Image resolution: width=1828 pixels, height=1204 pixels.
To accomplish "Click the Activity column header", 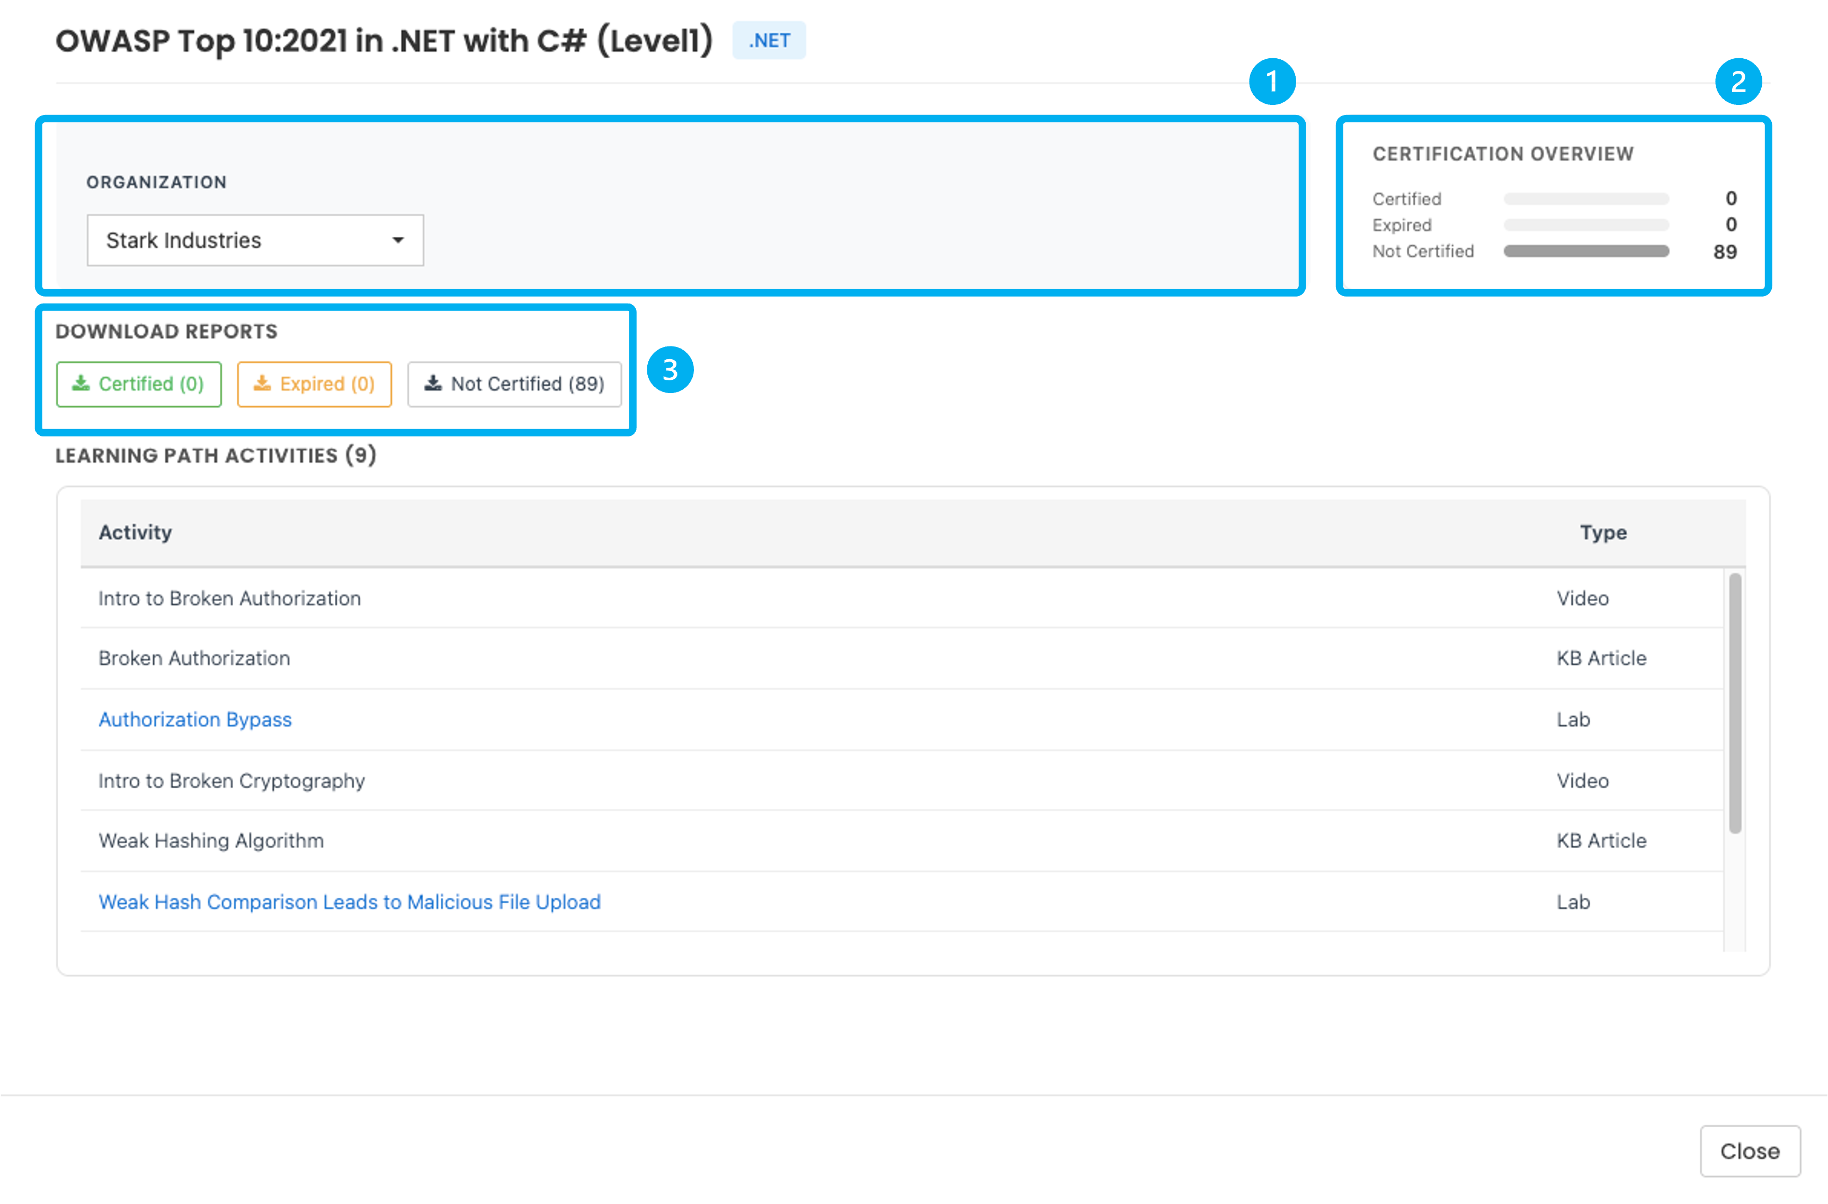I will point(135,532).
